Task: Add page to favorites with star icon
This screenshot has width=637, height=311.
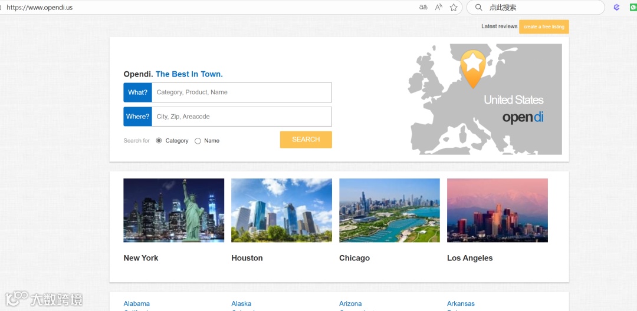Action: [454, 7]
